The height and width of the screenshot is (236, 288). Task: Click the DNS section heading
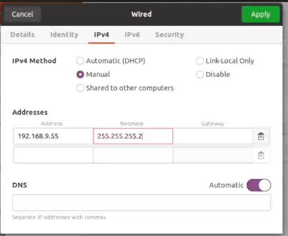click(x=20, y=185)
